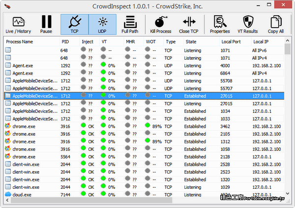
Task: Click green WOT indicator in port 1312 row
Action: tap(147, 140)
